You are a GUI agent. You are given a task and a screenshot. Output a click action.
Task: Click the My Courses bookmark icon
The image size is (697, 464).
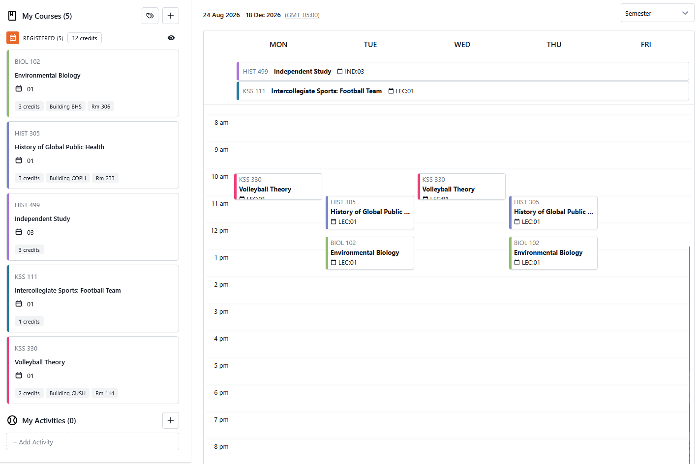pyautogui.click(x=12, y=16)
